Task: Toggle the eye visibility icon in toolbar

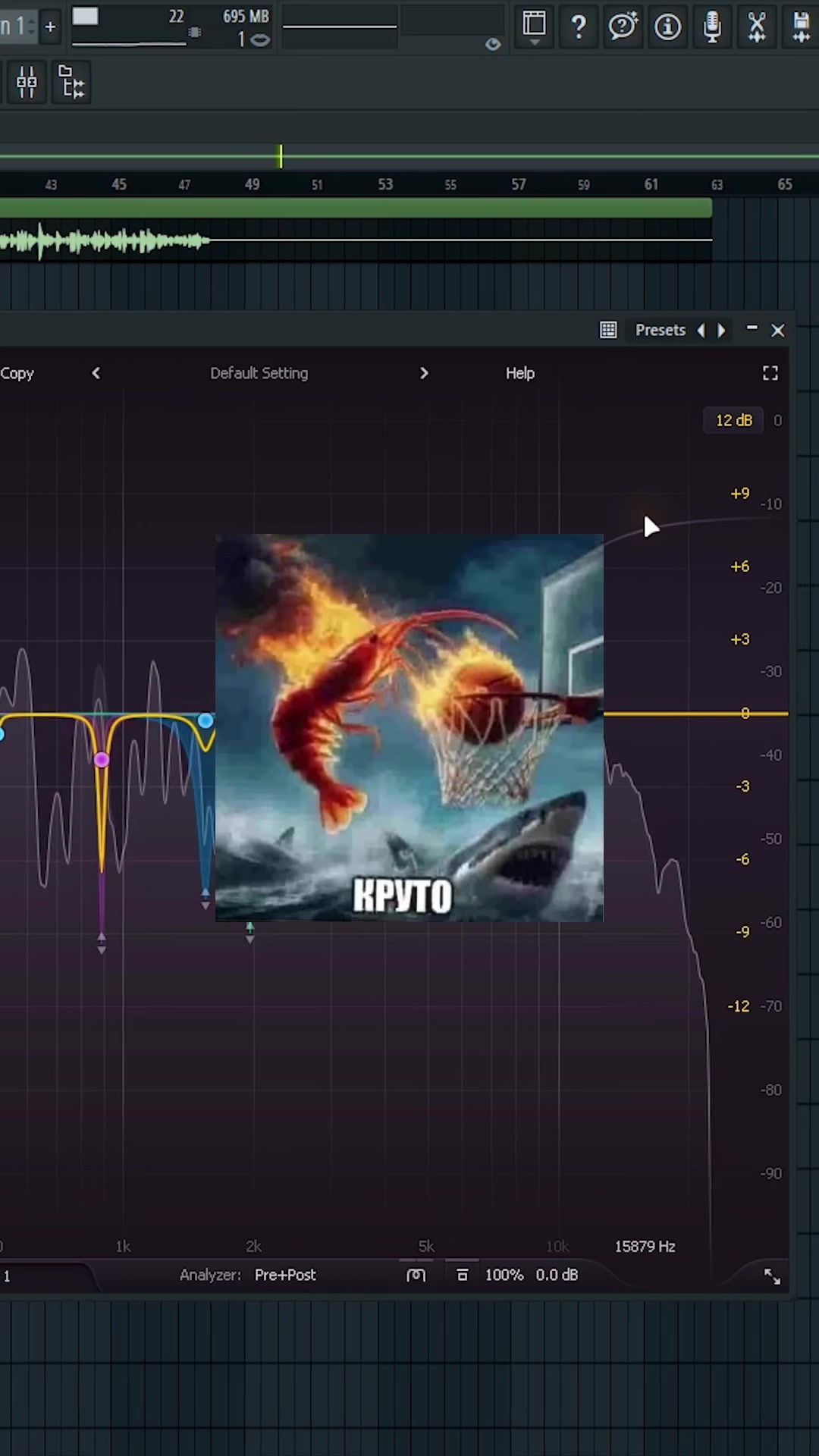Action: pos(493,45)
